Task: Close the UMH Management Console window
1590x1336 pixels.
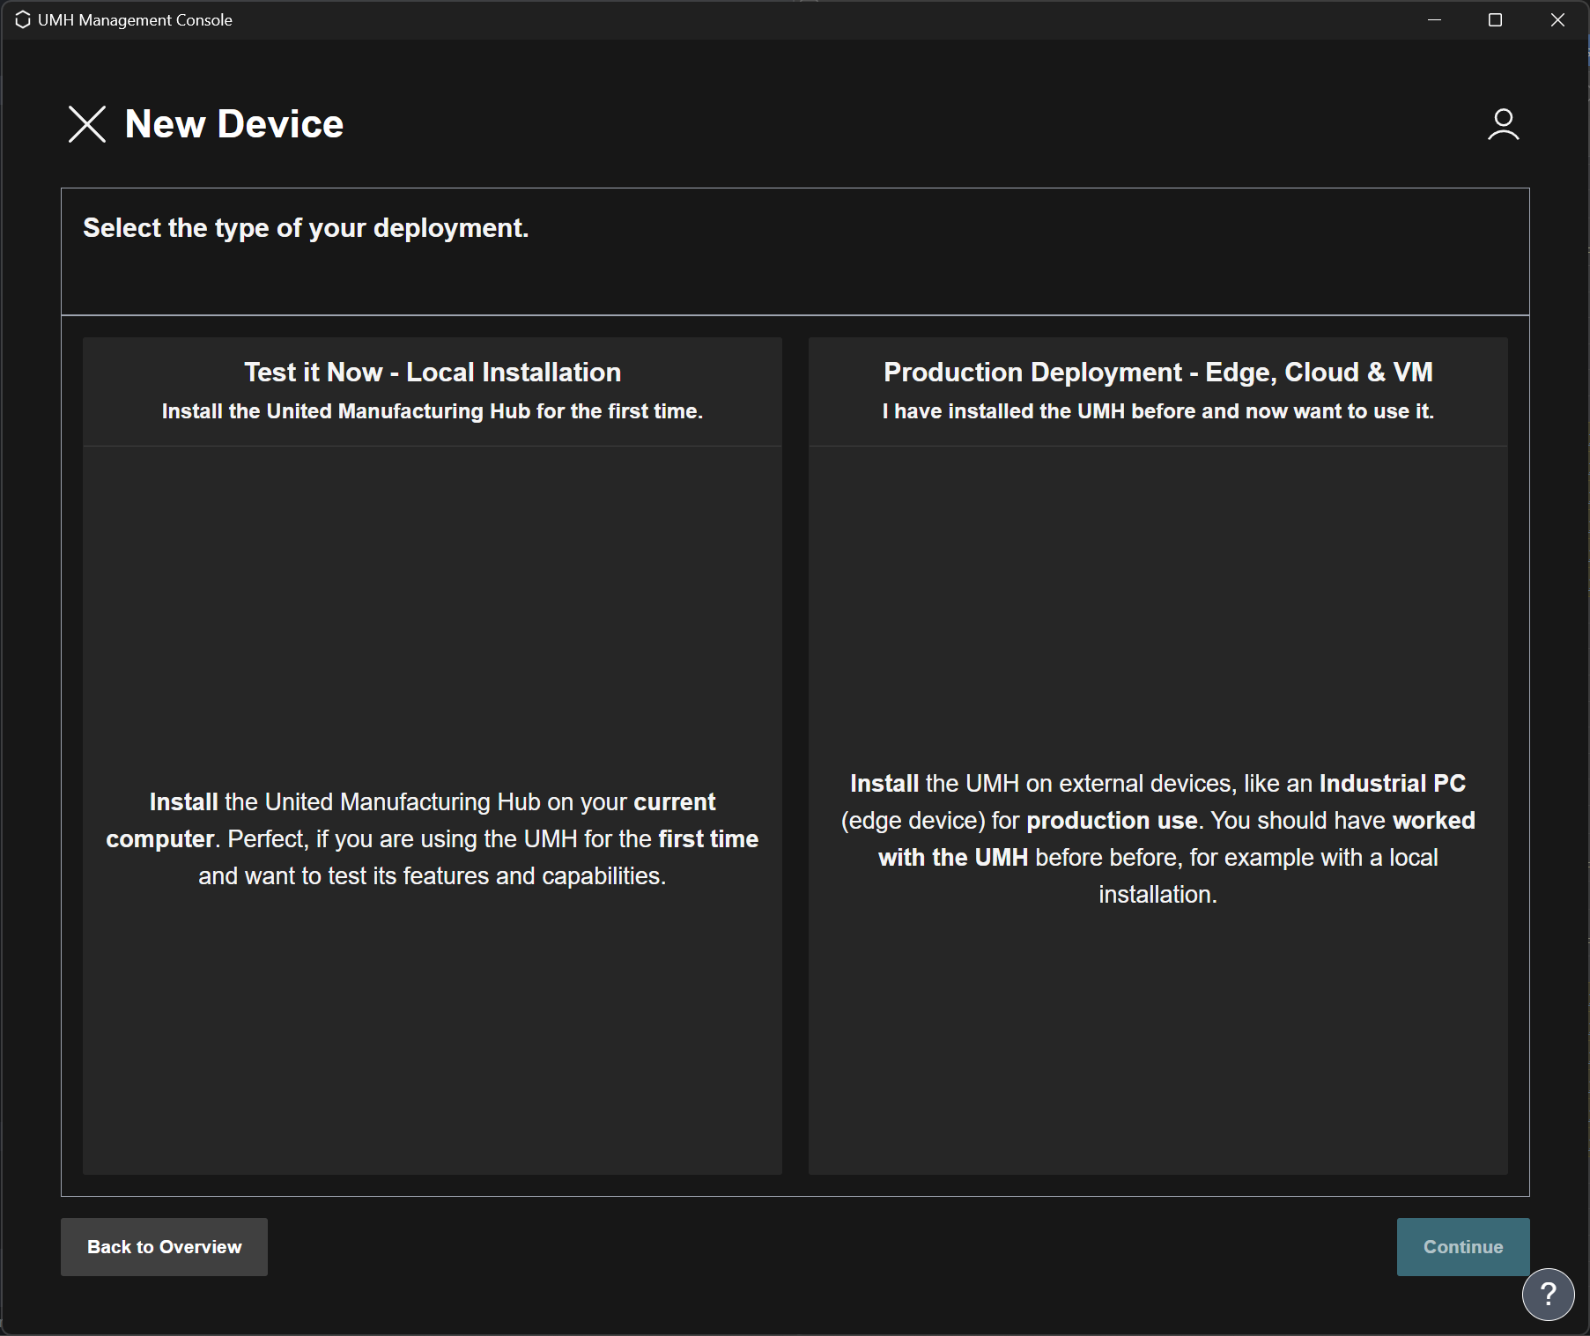Action: pos(1557,19)
